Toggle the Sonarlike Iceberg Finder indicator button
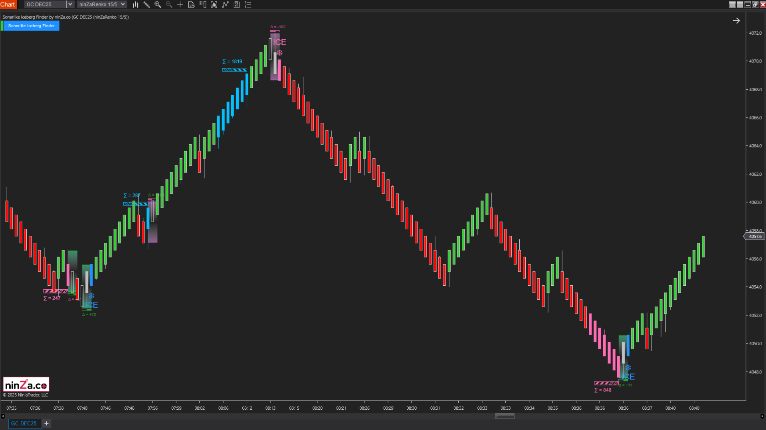This screenshot has width=766, height=430. (32, 26)
